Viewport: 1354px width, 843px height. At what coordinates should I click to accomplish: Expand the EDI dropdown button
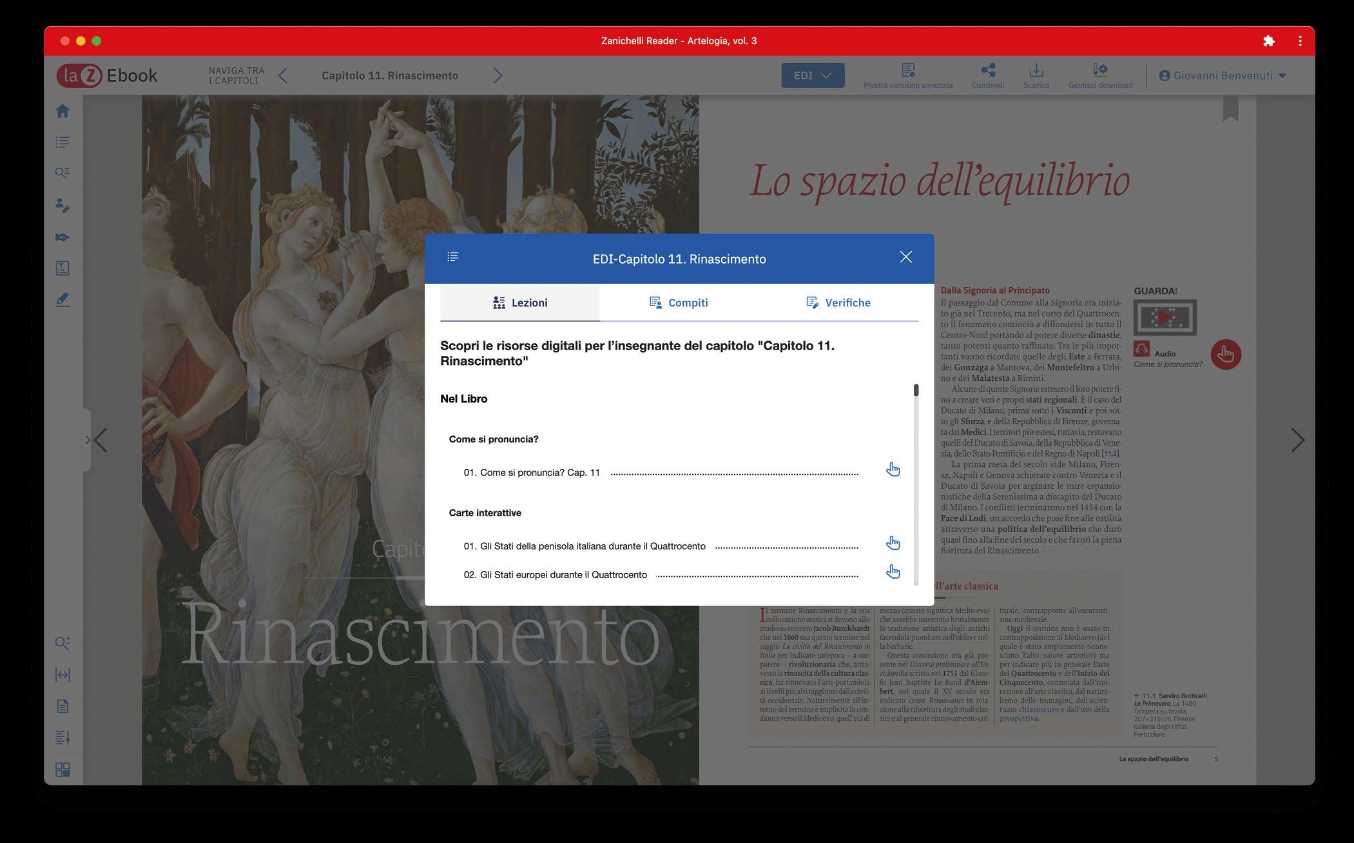click(812, 75)
